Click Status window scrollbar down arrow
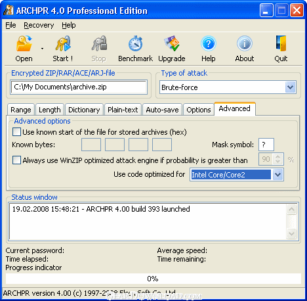The width and height of the screenshot is (307, 301). pyautogui.click(x=291, y=233)
